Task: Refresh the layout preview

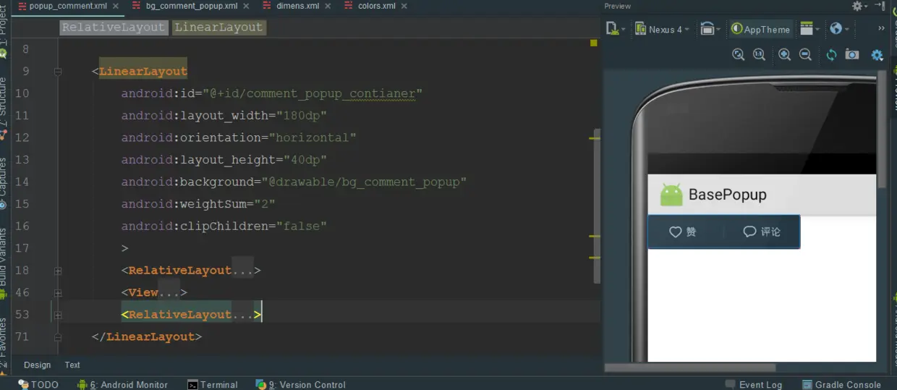Action: pos(832,55)
